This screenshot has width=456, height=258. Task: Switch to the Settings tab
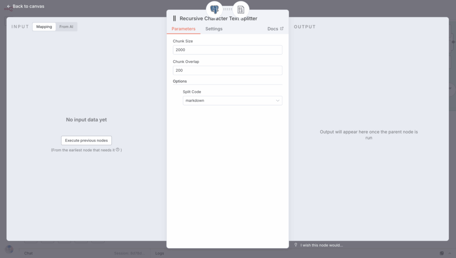coord(214,29)
